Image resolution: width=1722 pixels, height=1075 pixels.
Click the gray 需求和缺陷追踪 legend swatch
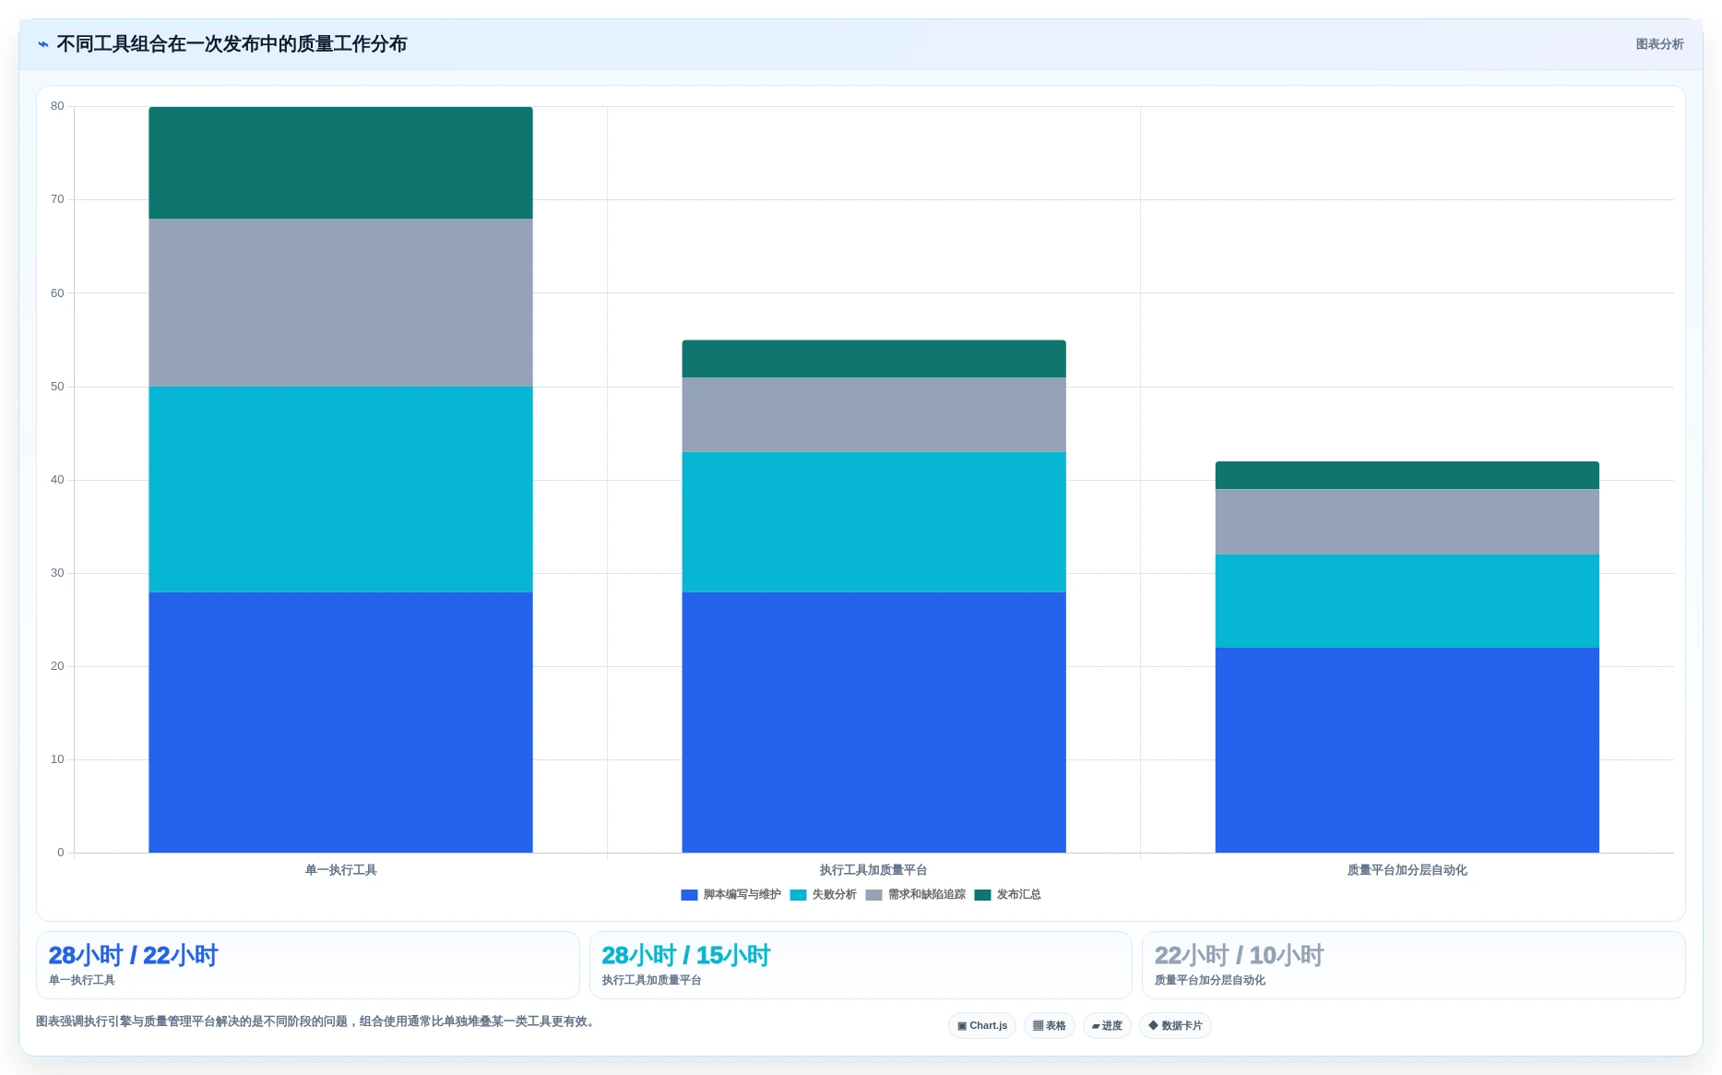pyautogui.click(x=873, y=895)
